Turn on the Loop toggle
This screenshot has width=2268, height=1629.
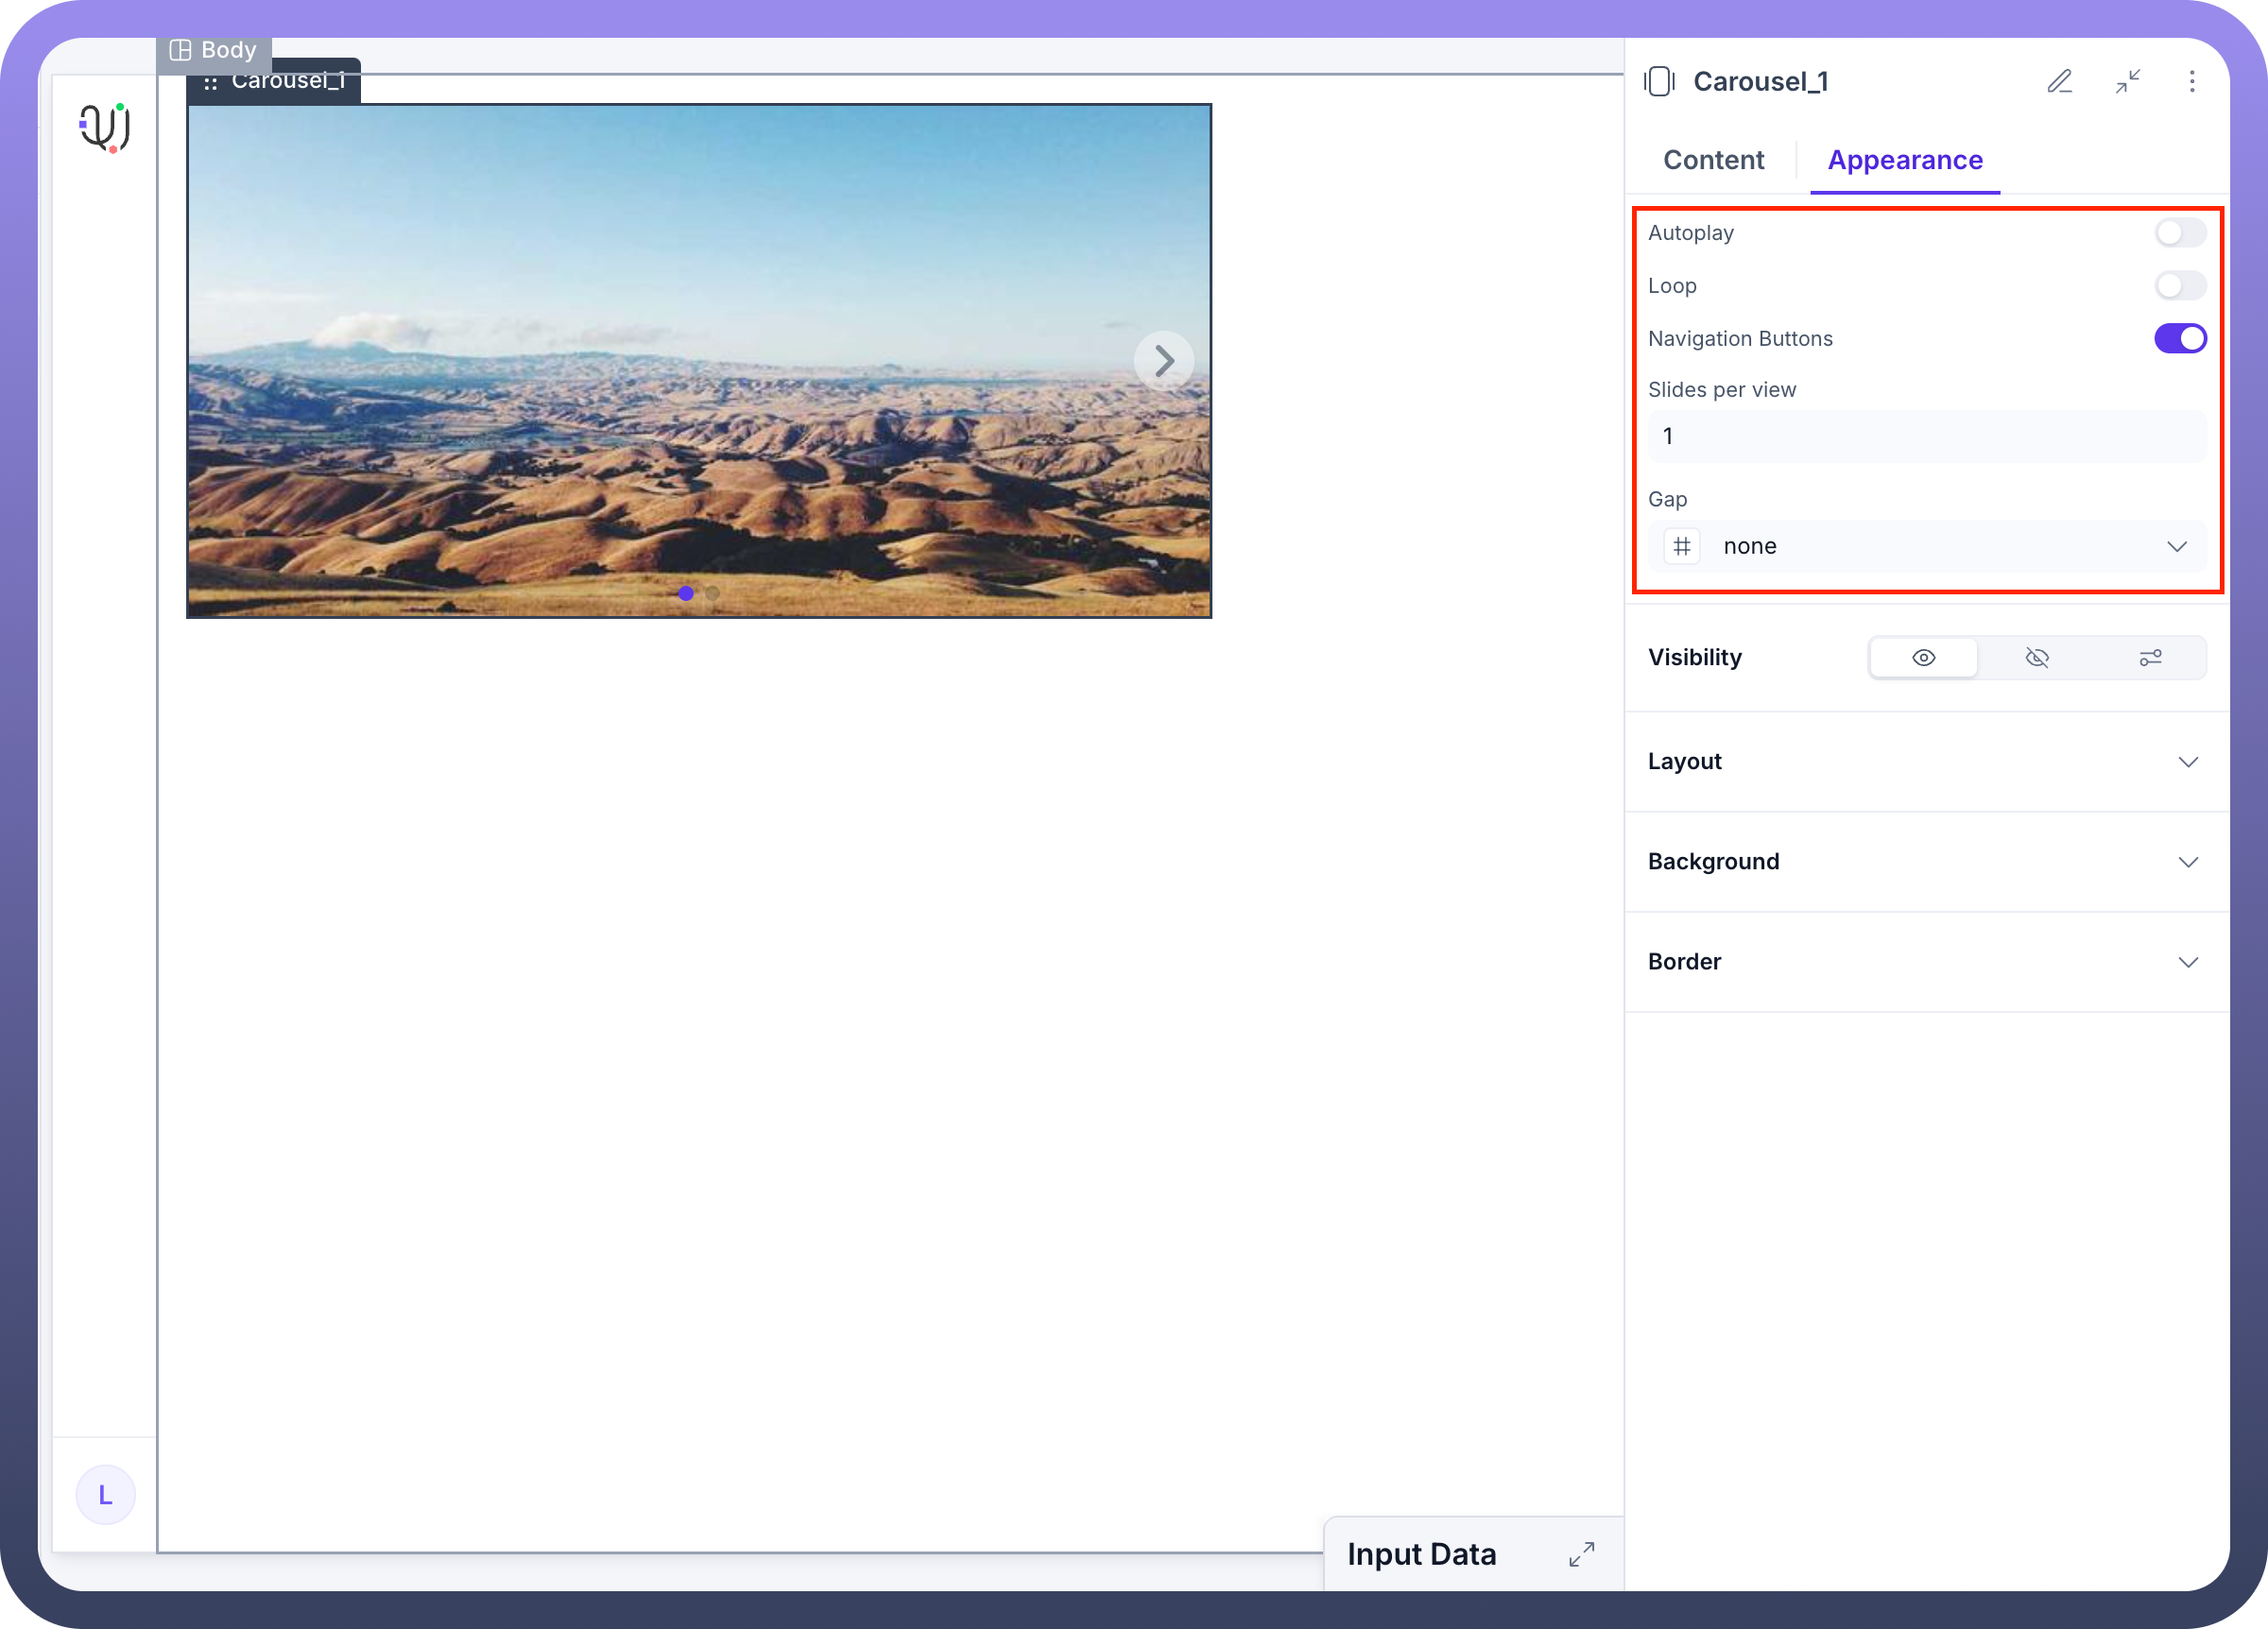2179,286
